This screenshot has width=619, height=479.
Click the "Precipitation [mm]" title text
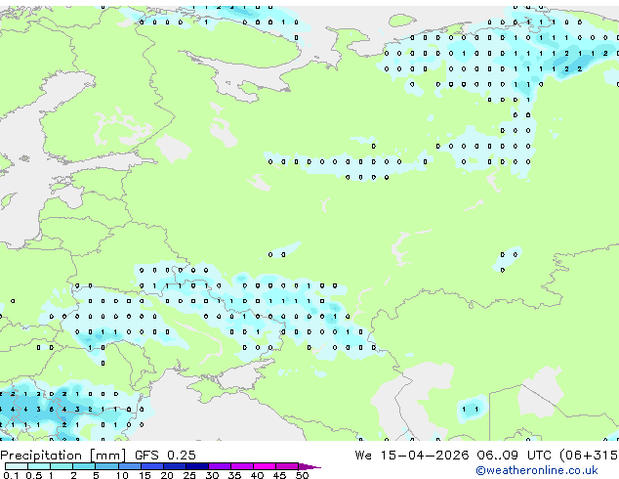click(63, 456)
